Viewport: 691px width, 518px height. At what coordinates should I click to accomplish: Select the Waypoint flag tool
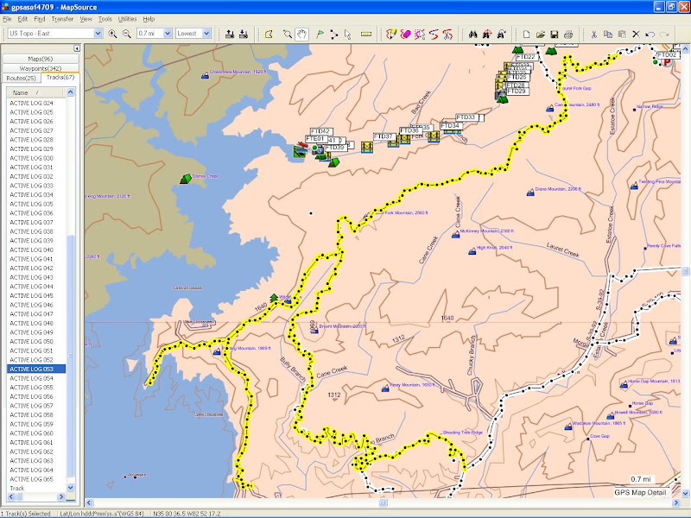coord(320,34)
